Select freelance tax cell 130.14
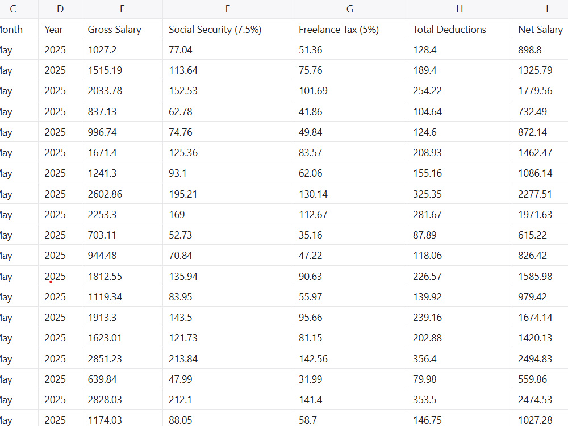 350,194
